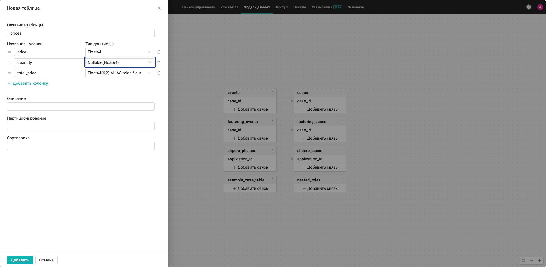Delete the quantity column row
Viewport: 546px width, 267px height.
(x=159, y=62)
